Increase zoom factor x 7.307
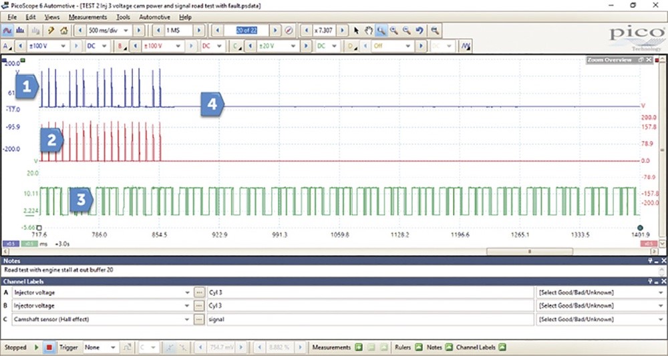668x356 pixels. [x=343, y=31]
